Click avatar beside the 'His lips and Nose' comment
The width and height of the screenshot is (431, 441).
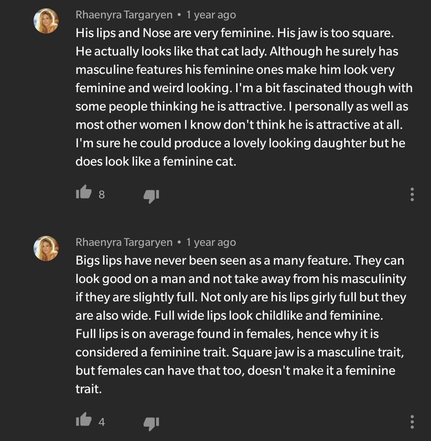click(46, 21)
